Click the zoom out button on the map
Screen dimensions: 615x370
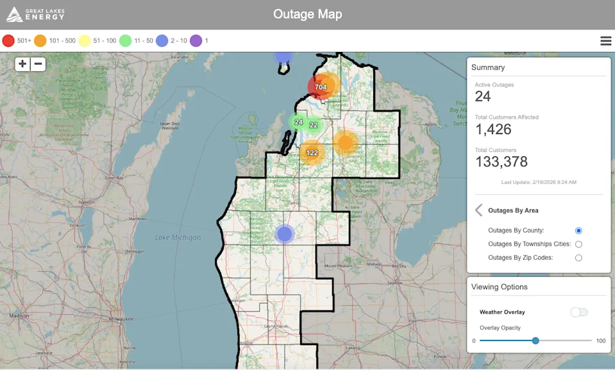point(38,64)
